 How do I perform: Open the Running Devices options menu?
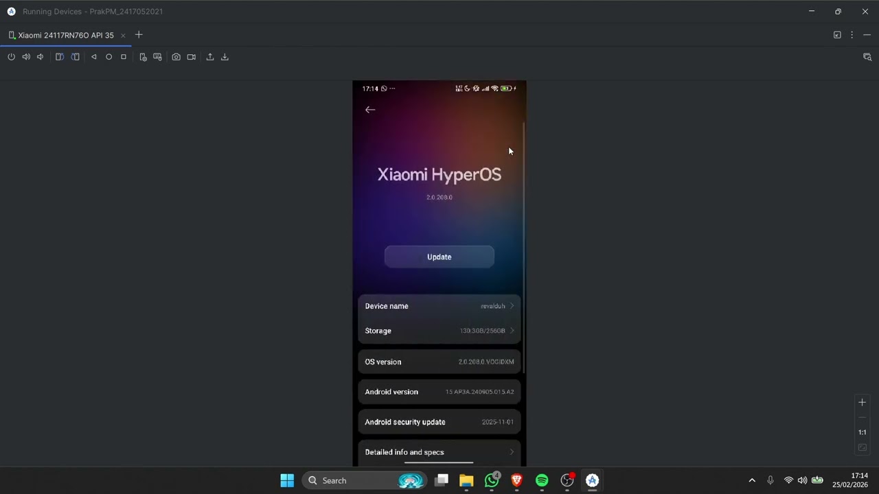tap(852, 35)
